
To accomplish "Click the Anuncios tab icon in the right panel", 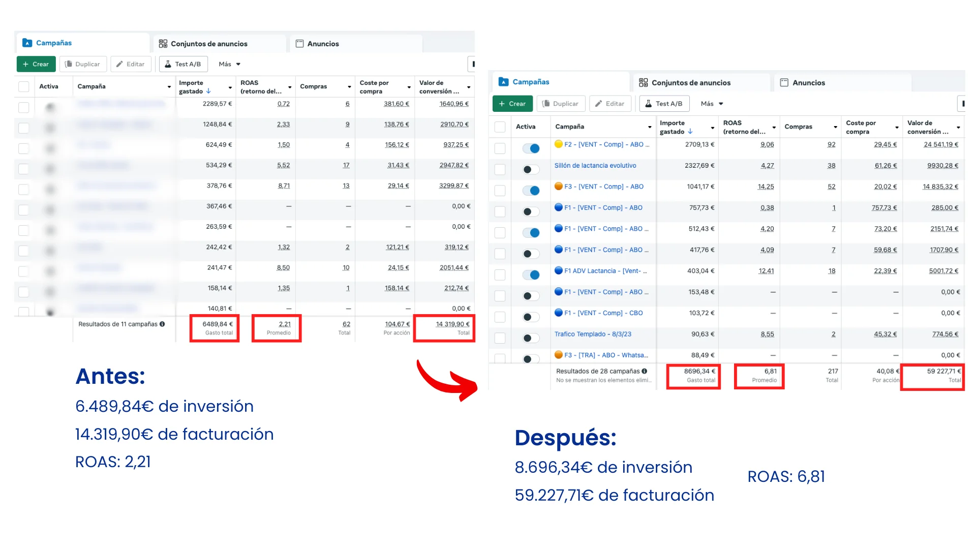I will pyautogui.click(x=784, y=83).
